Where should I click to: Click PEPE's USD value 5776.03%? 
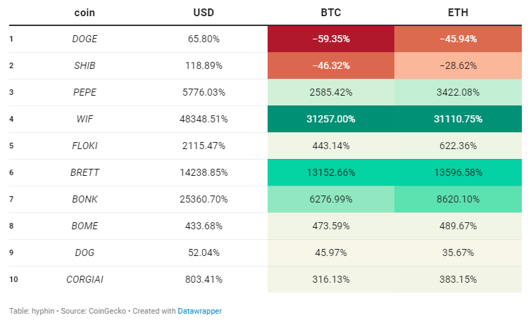(x=204, y=92)
